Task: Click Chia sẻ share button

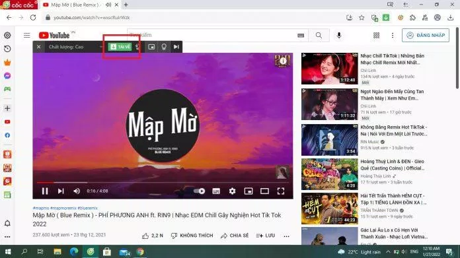Action: coord(235,236)
